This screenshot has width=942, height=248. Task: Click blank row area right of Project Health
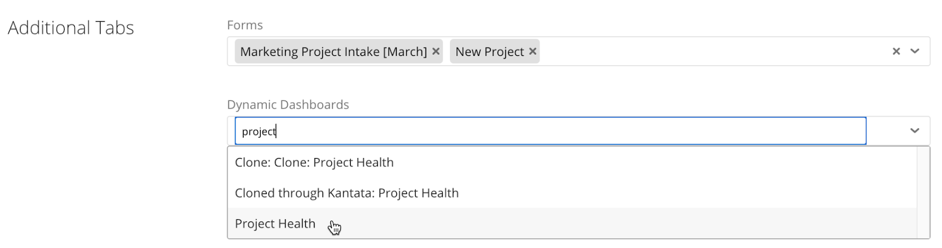624,223
